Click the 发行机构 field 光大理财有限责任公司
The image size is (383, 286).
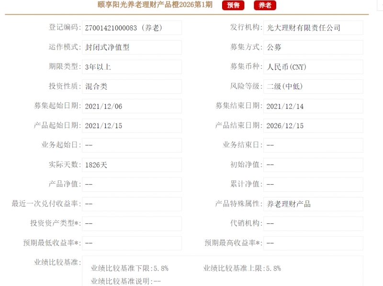tap(313, 28)
